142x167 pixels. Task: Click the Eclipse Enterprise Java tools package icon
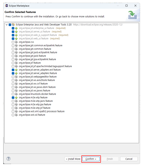click(x=13, y=25)
